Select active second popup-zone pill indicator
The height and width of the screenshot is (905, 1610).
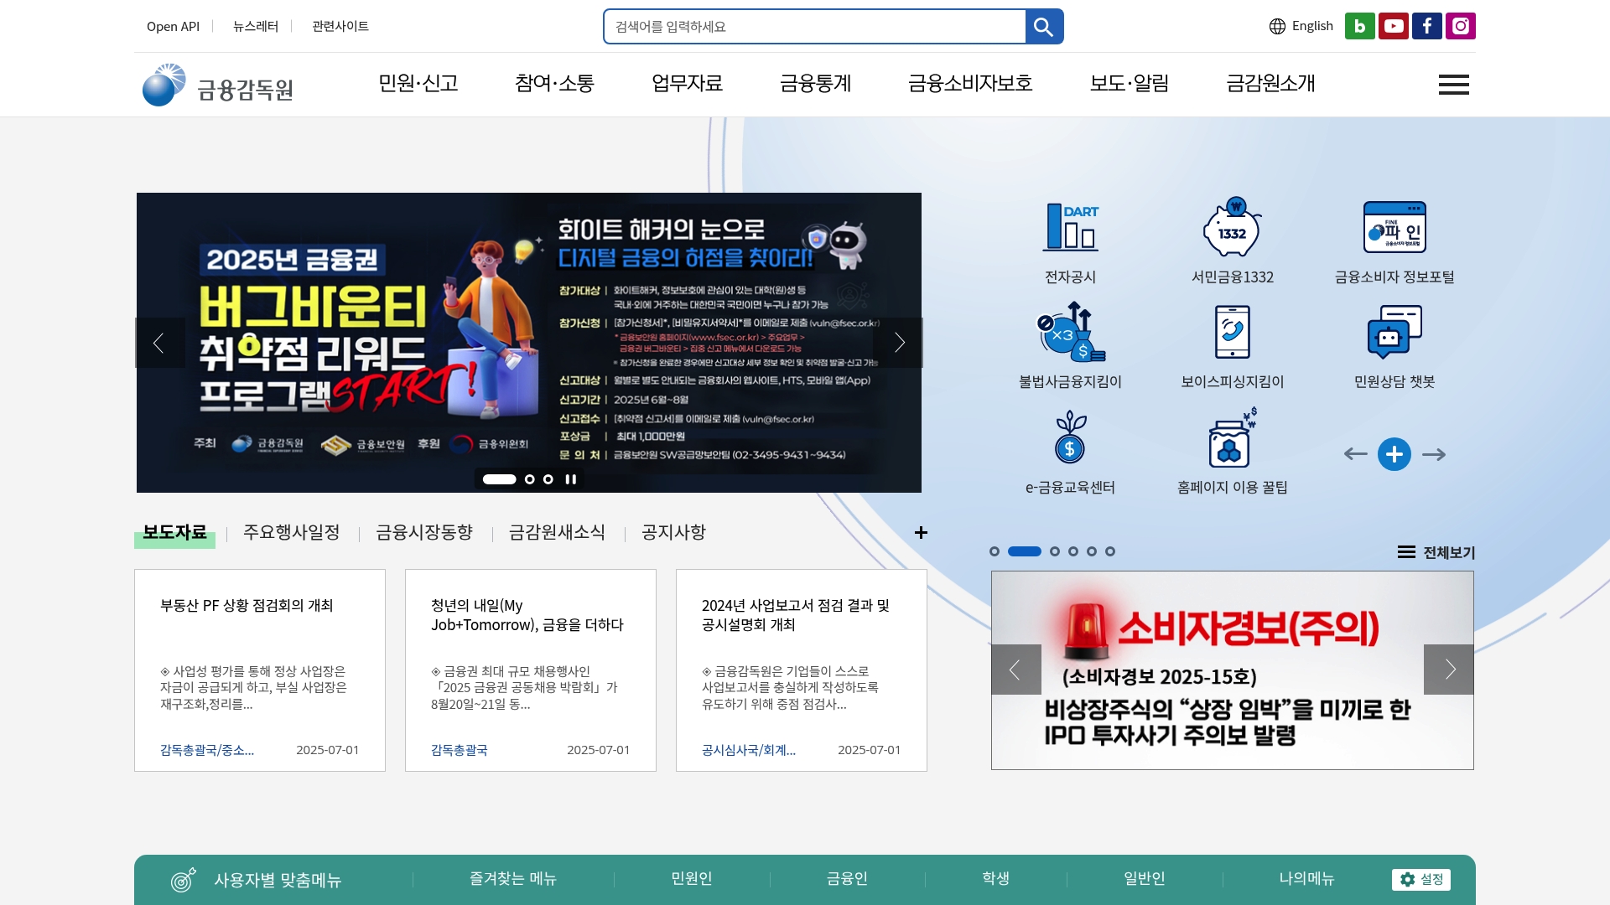(x=1025, y=551)
